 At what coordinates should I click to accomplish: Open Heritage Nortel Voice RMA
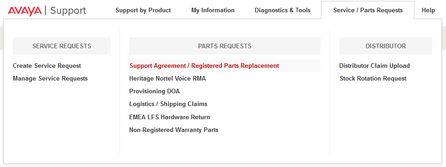pyautogui.click(x=167, y=79)
